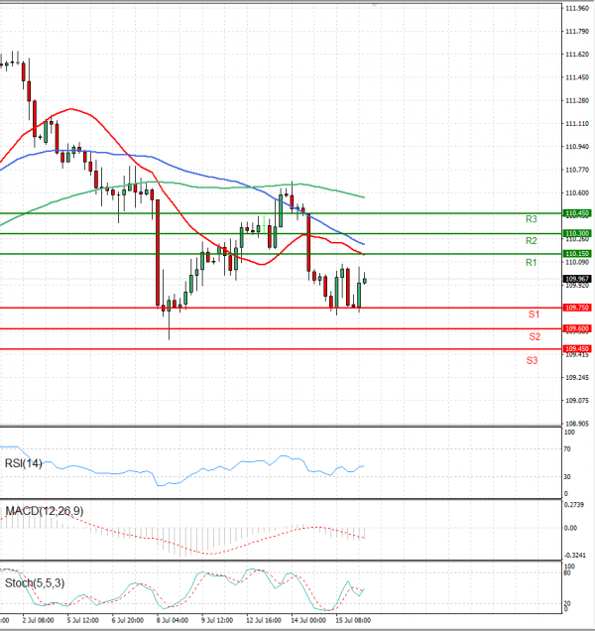Screen dimensions: 595x631
Task: Click the Stoch(5,5,3) indicator label
Action: 35,583
